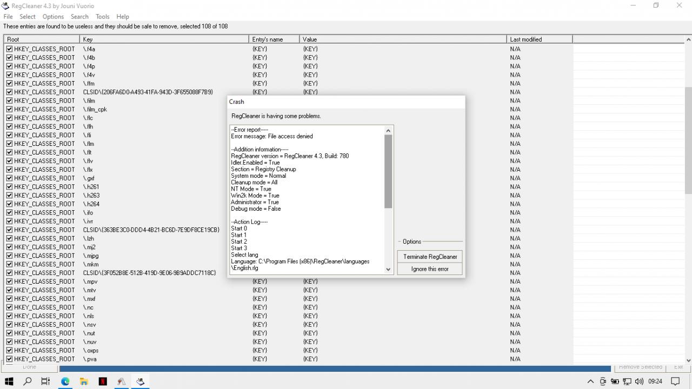The image size is (692, 389).
Task: Select the row with key \.mtv
Action: (x=288, y=290)
